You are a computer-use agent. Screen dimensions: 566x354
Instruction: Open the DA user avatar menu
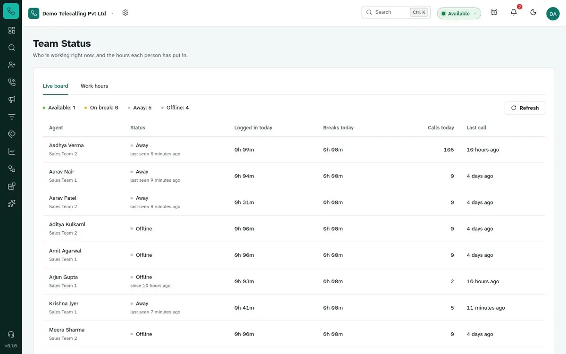click(553, 14)
